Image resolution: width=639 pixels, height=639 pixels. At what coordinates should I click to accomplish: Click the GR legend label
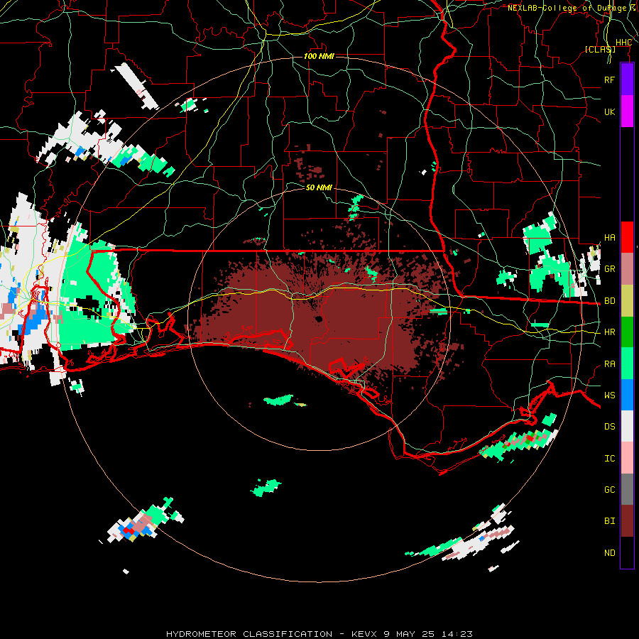(x=609, y=269)
